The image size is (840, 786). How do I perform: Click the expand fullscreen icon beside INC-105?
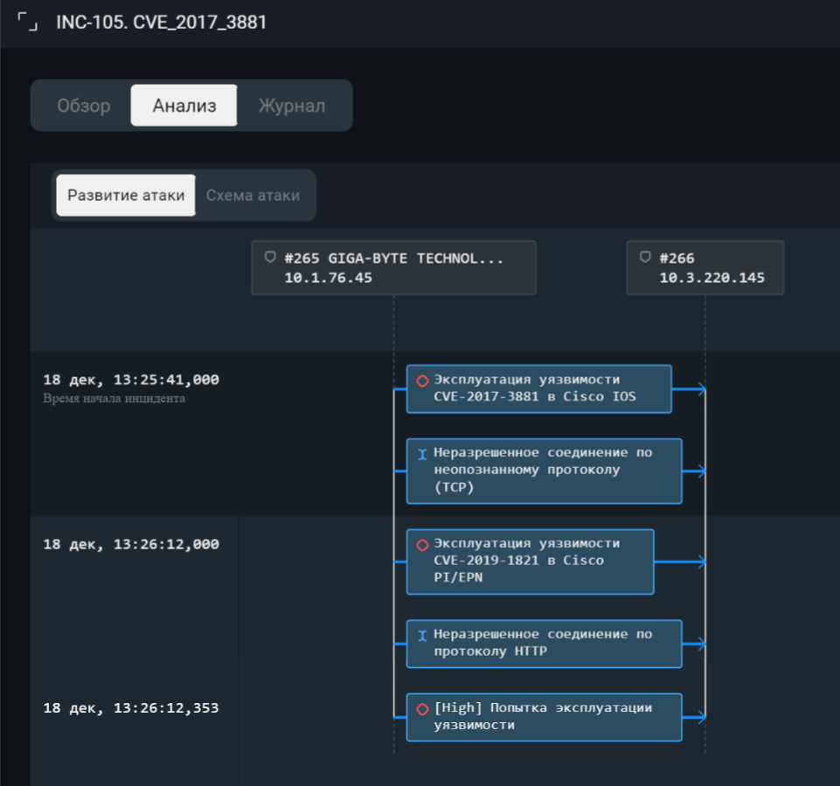(28, 23)
